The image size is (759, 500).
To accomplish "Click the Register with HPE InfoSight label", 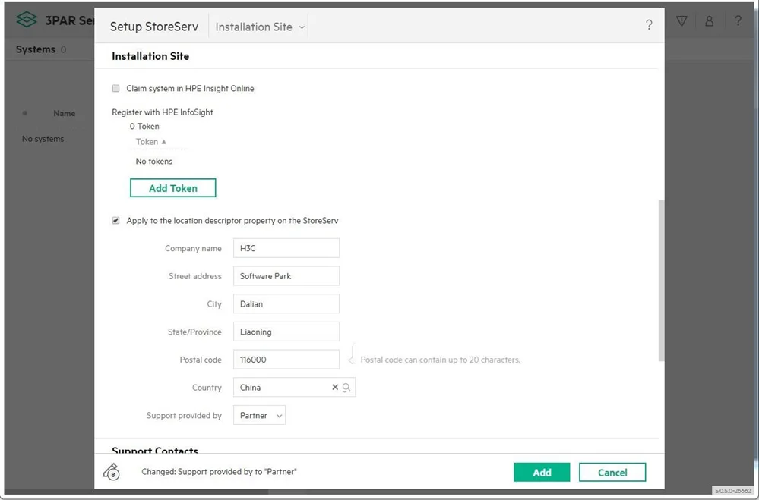I will pos(162,112).
